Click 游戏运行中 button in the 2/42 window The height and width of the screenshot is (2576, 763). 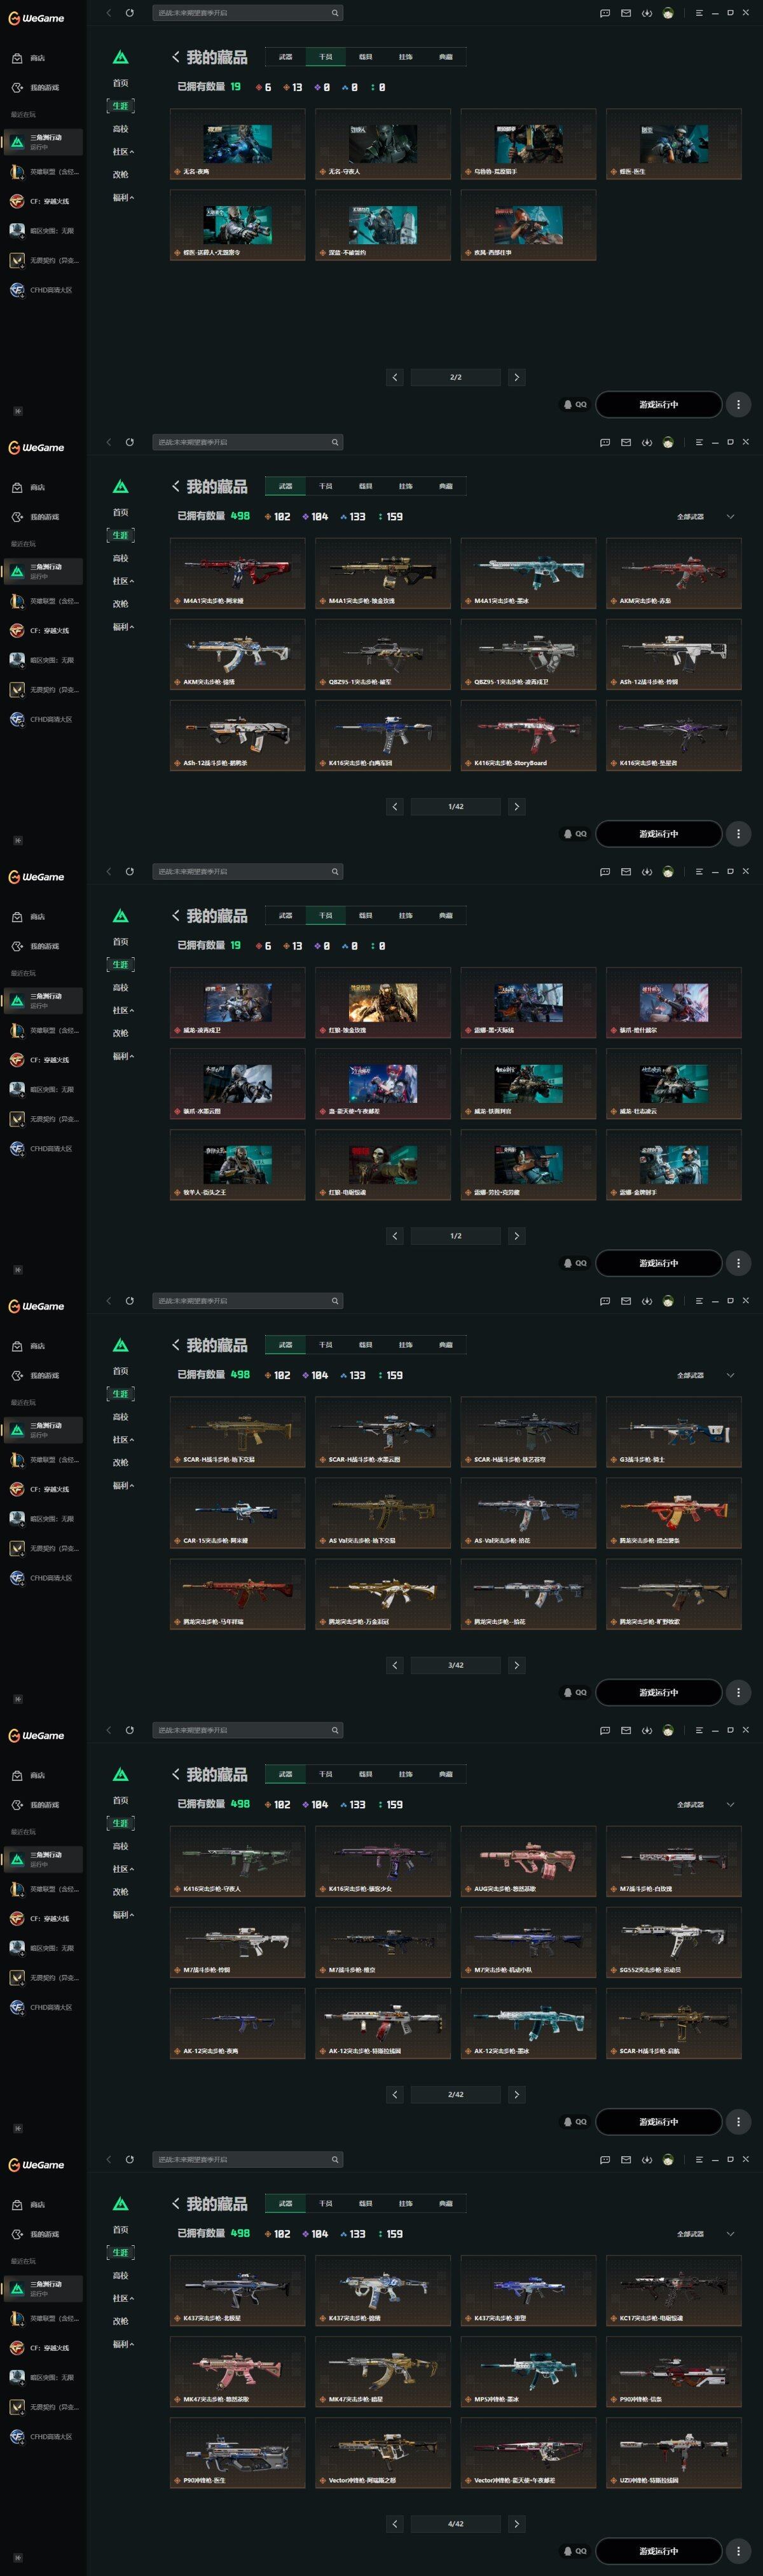click(x=658, y=2121)
